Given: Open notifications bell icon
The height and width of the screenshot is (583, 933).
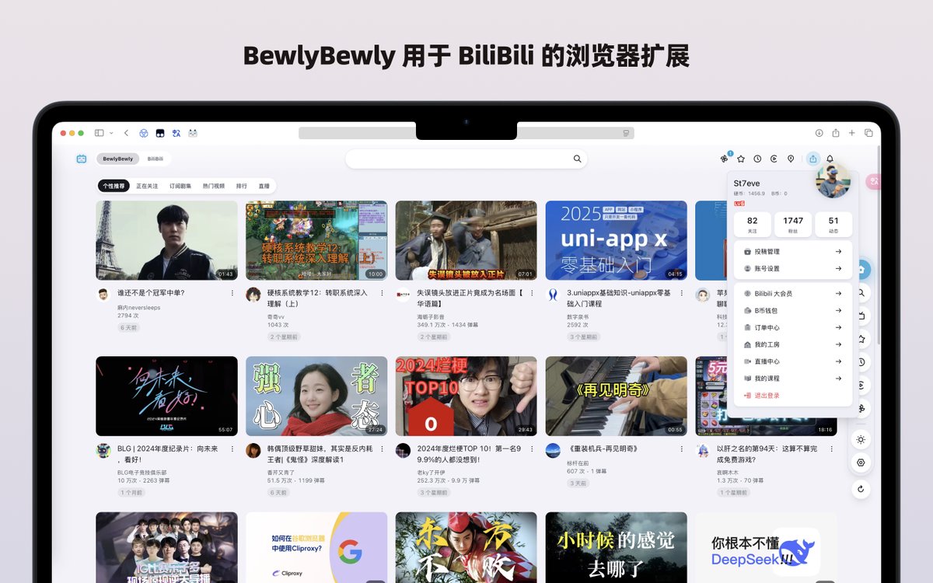Looking at the screenshot, I should (x=830, y=159).
